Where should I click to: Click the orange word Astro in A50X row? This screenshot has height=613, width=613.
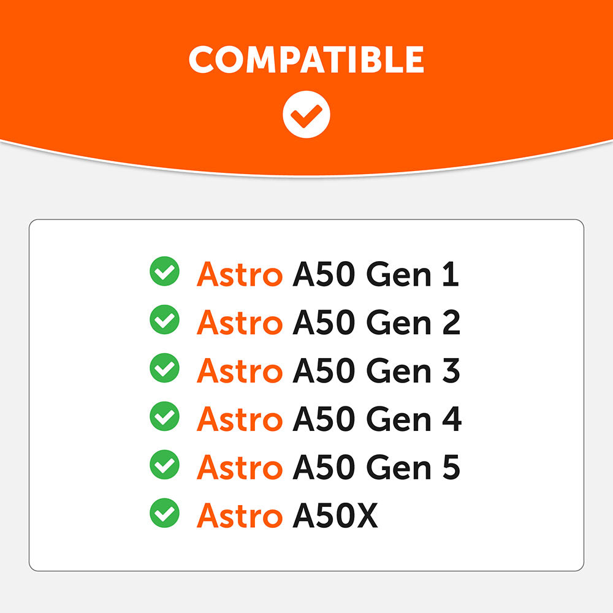click(x=240, y=516)
